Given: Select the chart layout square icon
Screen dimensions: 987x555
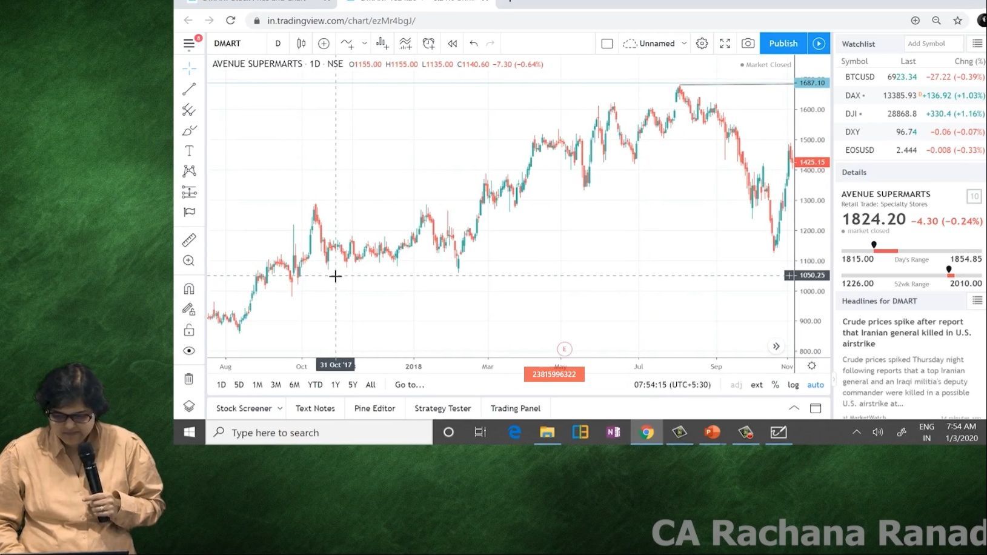Looking at the screenshot, I should (607, 44).
